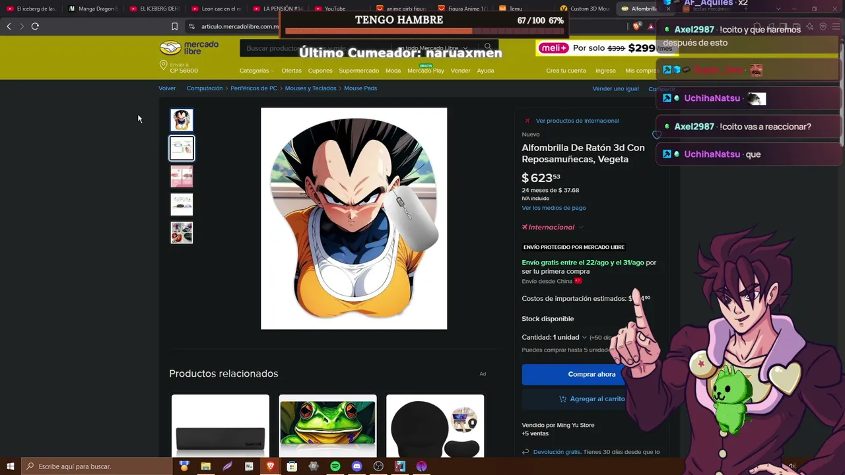Click Agregar al carrito button
The width and height of the screenshot is (845, 475).
[591, 398]
